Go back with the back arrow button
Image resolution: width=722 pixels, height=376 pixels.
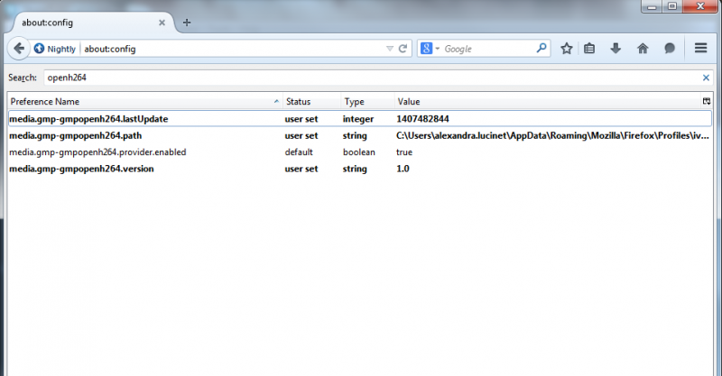[x=19, y=49]
